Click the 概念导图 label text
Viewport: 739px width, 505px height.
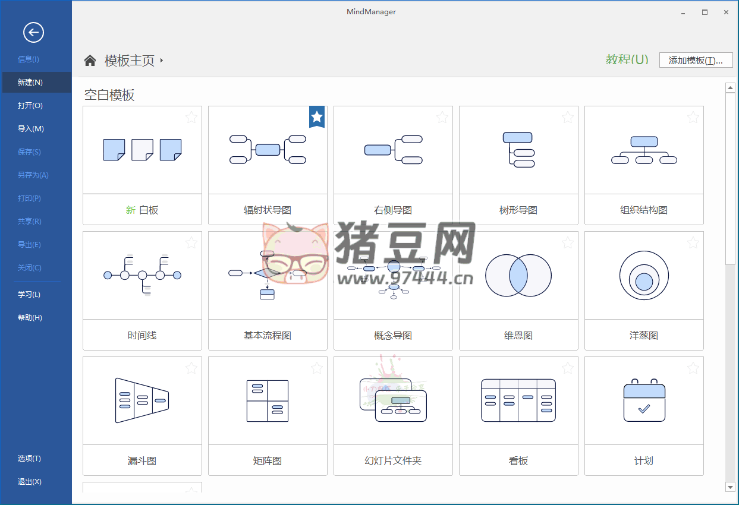(x=393, y=336)
